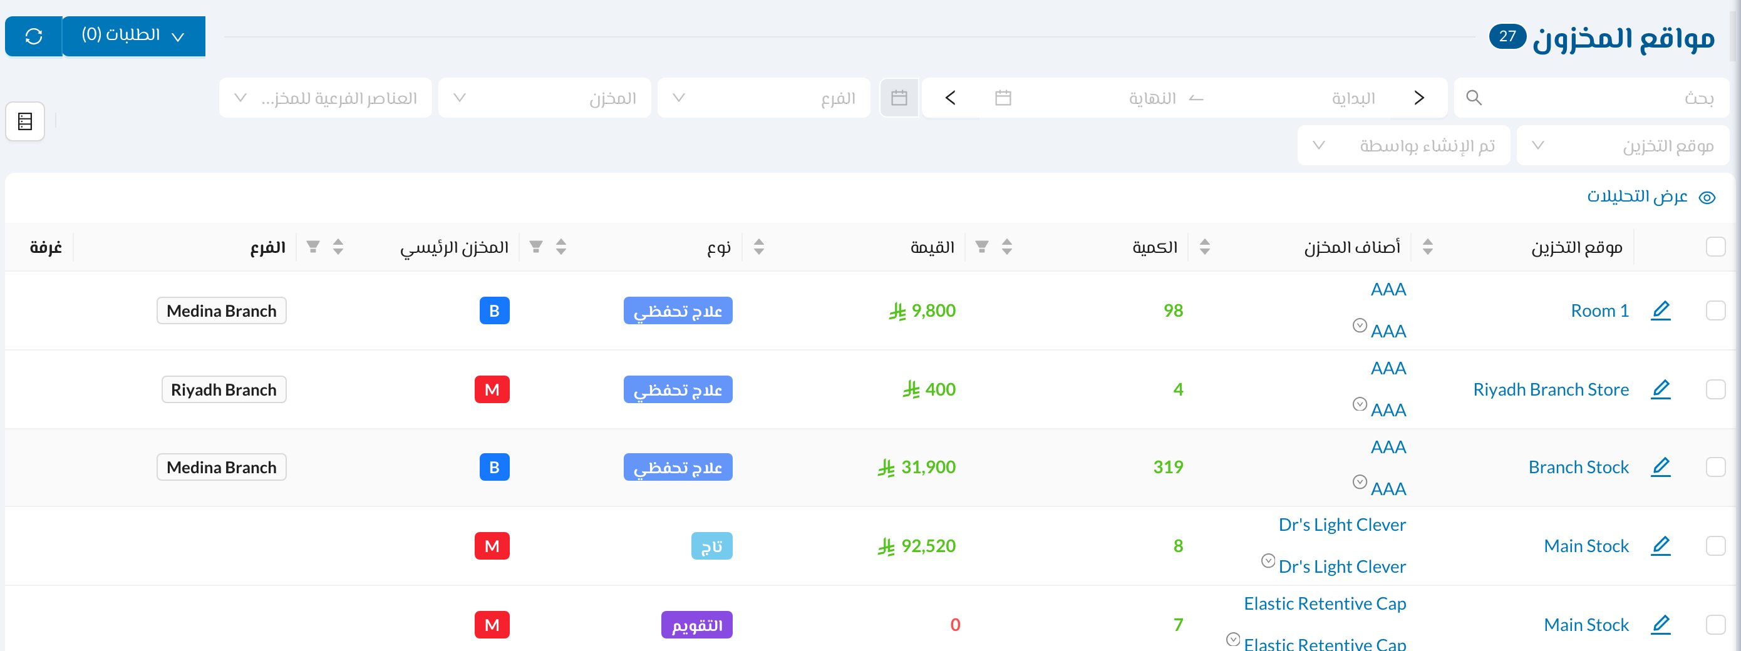The image size is (1741, 651).
Task: Click the calendar preset icon button
Action: (x=899, y=98)
